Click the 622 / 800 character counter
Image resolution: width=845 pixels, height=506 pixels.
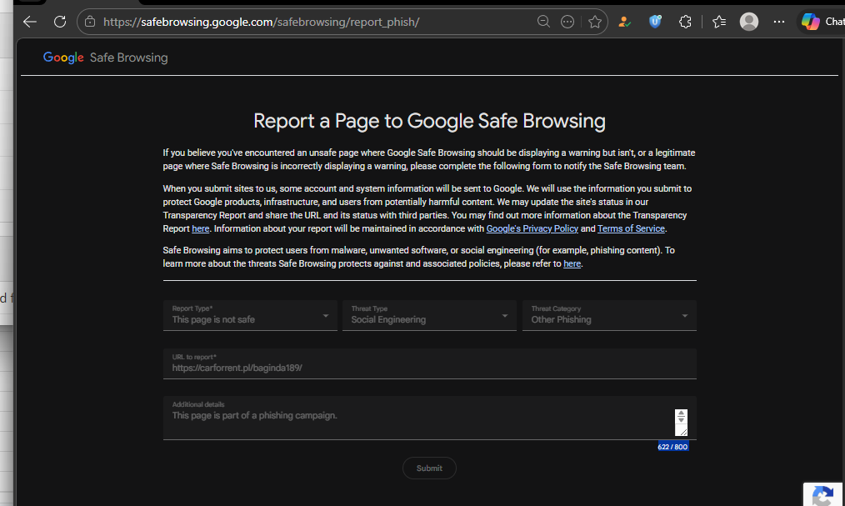[672, 447]
